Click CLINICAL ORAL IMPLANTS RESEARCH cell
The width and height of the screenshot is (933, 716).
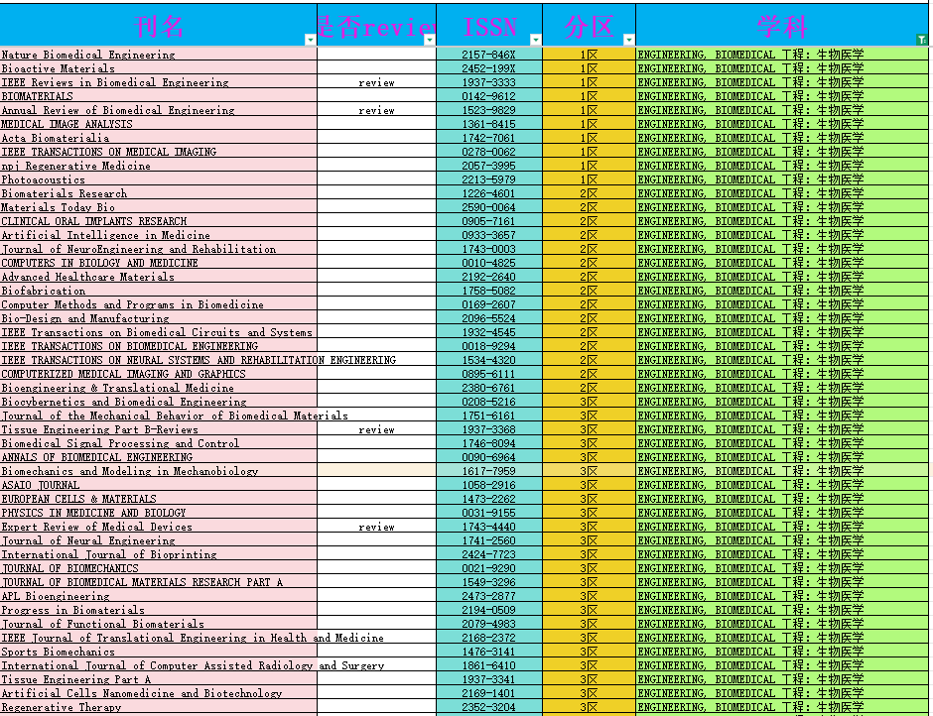click(x=158, y=220)
